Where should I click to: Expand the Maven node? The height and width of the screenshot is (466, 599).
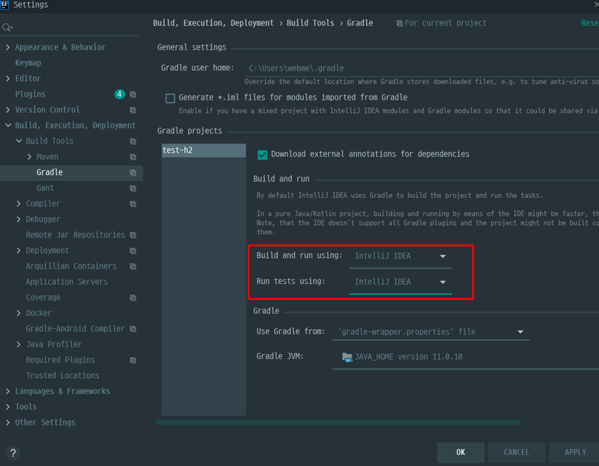click(x=29, y=157)
